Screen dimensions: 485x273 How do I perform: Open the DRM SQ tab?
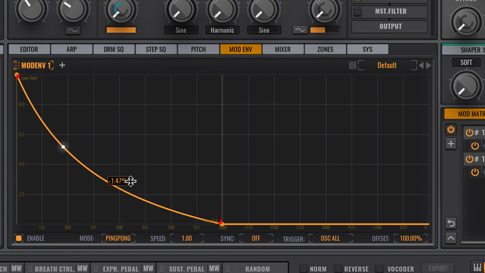(114, 49)
